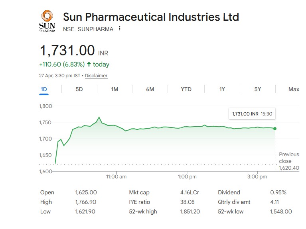The image size is (306, 229).
Task: Click the chart peak near 10:30 am
Action: [x=99, y=117]
